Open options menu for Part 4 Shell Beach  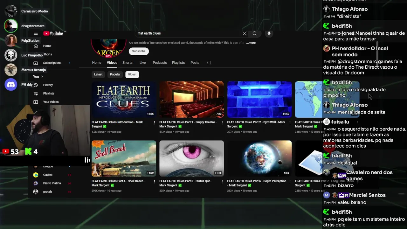155,182
